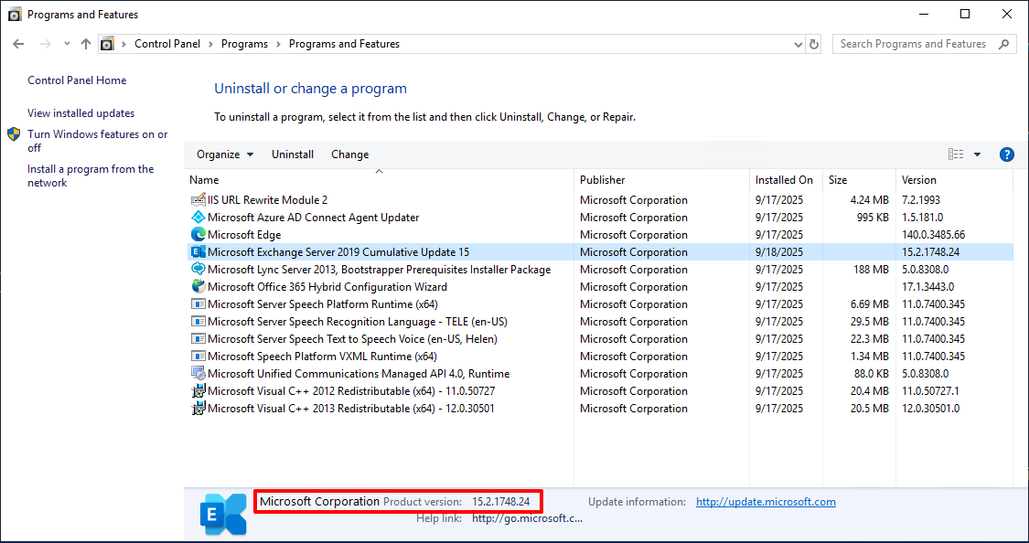This screenshot has width=1029, height=543.
Task: Expand the address bar history dropdown
Action: (x=799, y=44)
